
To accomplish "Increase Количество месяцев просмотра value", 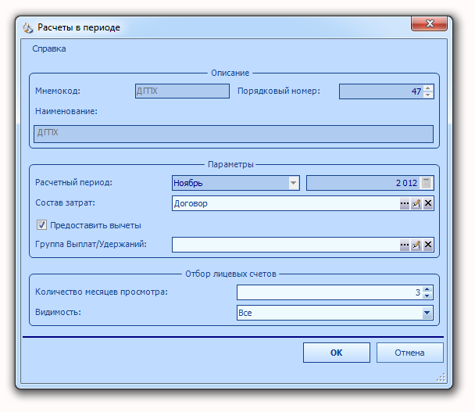I will click(427, 289).
